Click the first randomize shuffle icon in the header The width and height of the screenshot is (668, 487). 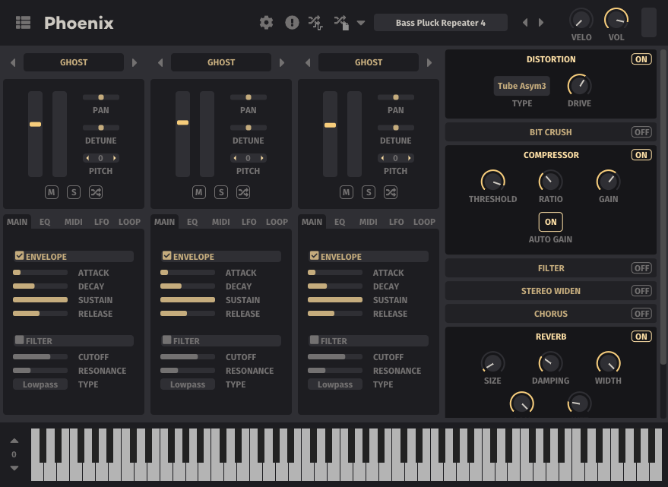pos(315,23)
